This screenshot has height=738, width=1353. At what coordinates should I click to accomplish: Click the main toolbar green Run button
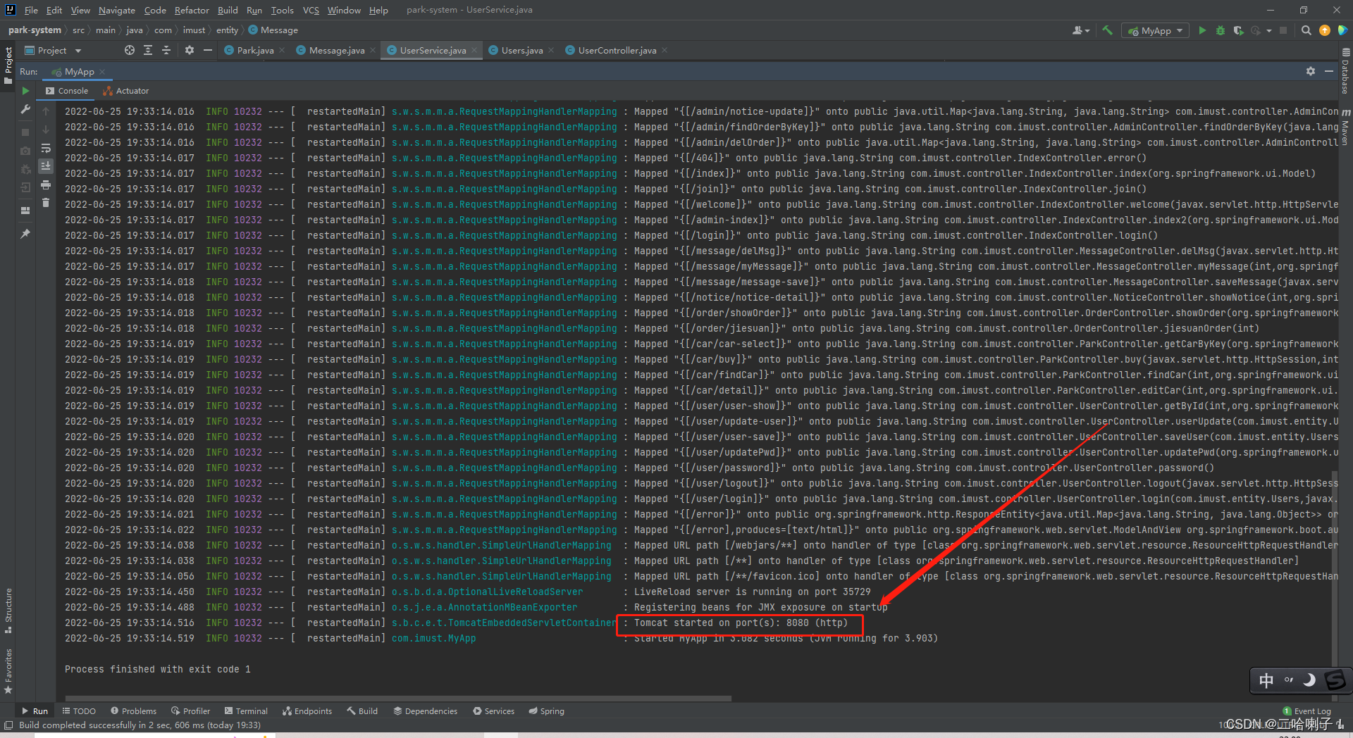1202,30
